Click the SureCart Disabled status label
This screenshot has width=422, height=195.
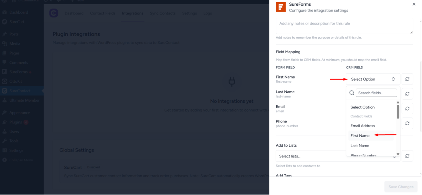94,167
